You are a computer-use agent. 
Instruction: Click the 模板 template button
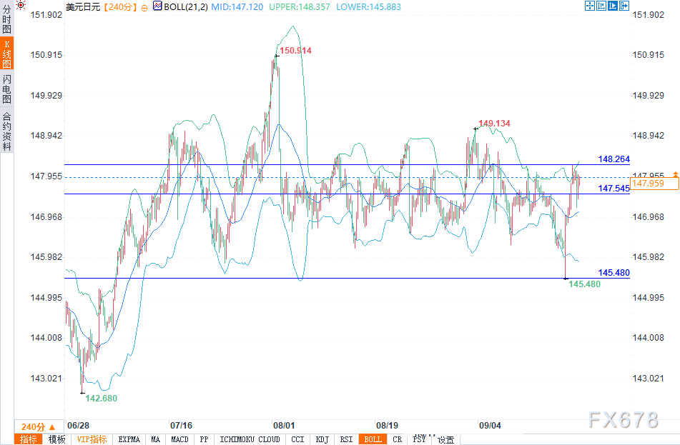(x=56, y=439)
